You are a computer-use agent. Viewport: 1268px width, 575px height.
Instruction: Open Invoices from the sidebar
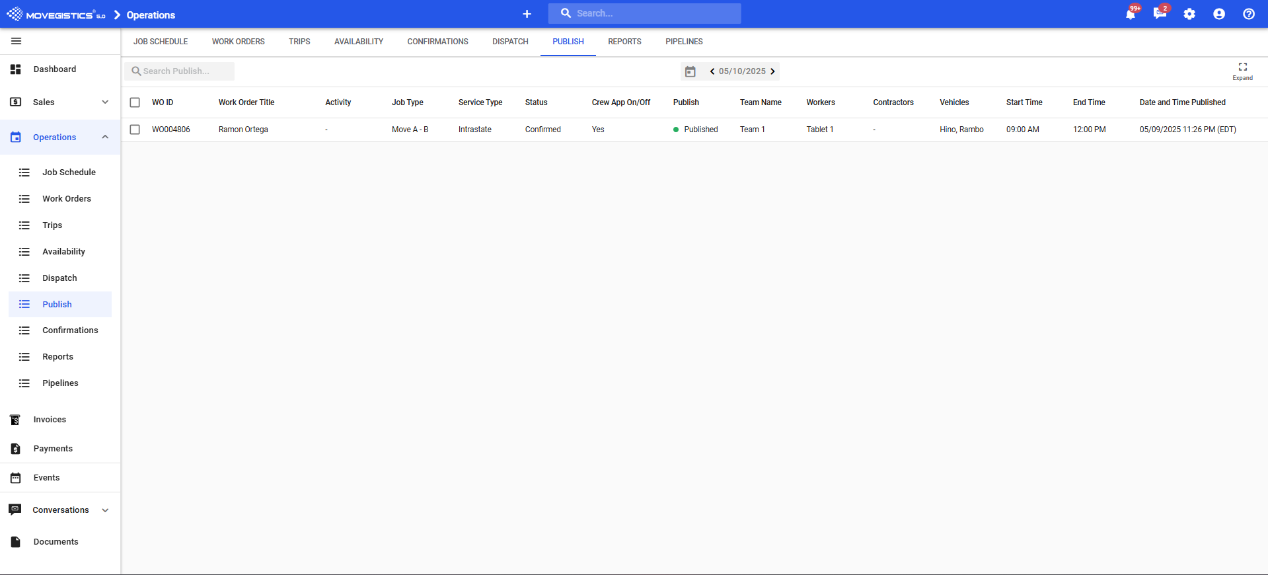click(50, 420)
